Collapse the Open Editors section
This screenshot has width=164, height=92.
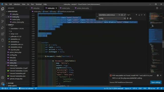pos(17,11)
